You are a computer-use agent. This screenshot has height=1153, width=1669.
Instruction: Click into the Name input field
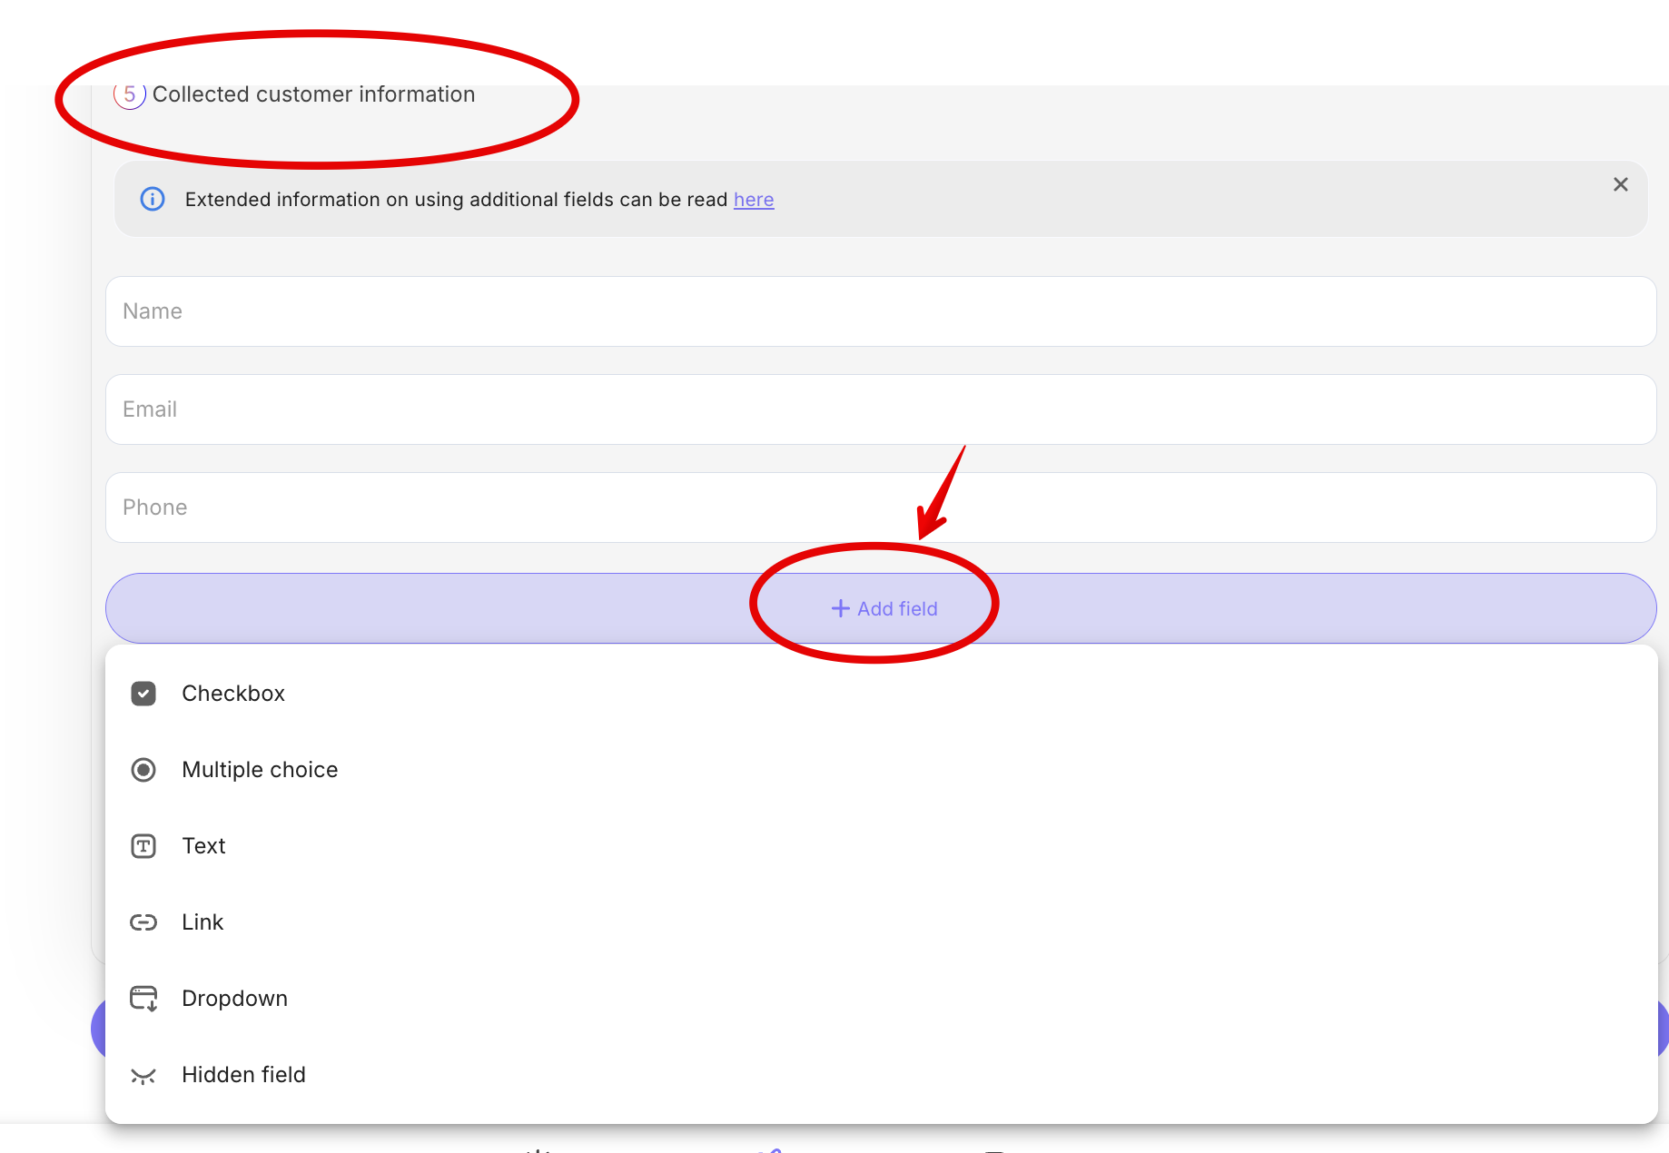(881, 311)
